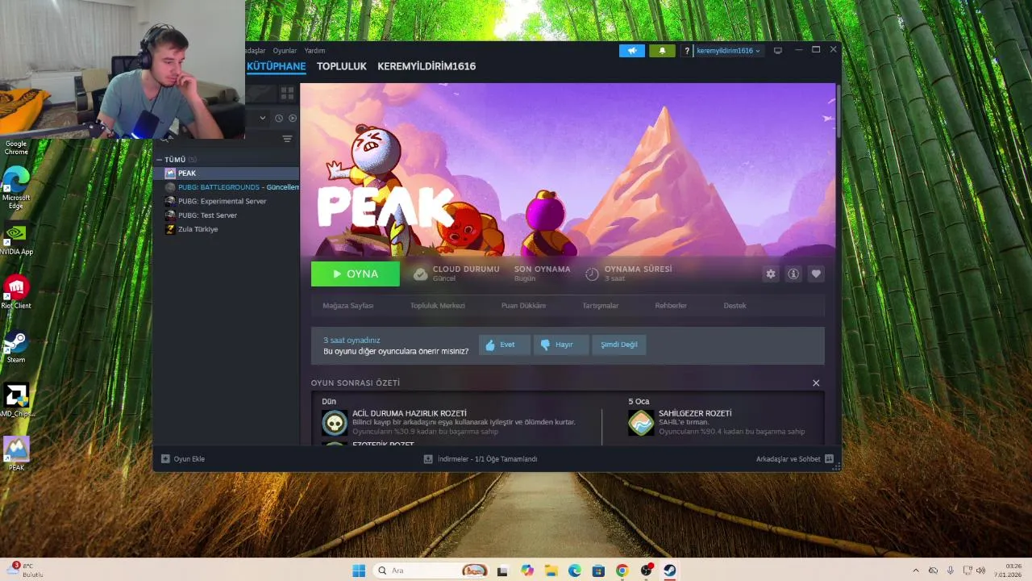1032x581 pixels.
Task: Show hidden system tray icons chevron
Action: pyautogui.click(x=915, y=571)
